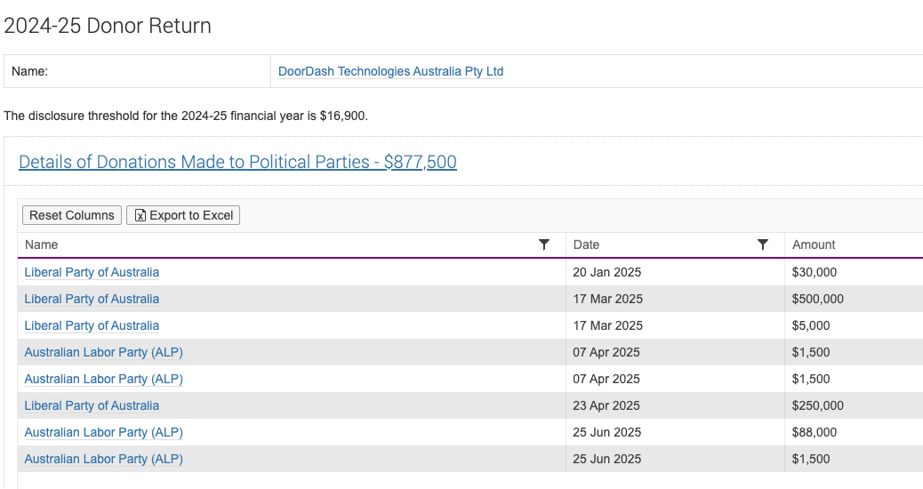This screenshot has height=489, width=923.
Task: Select the $250,000 amount cell
Action: 817,405
